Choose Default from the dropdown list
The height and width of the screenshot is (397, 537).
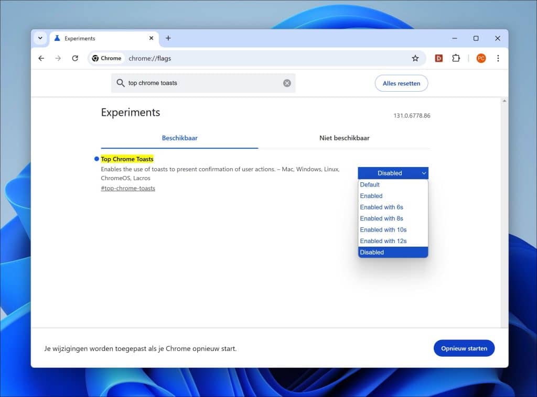[393, 185]
